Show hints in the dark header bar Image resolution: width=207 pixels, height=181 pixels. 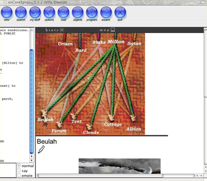(x=55, y=30)
